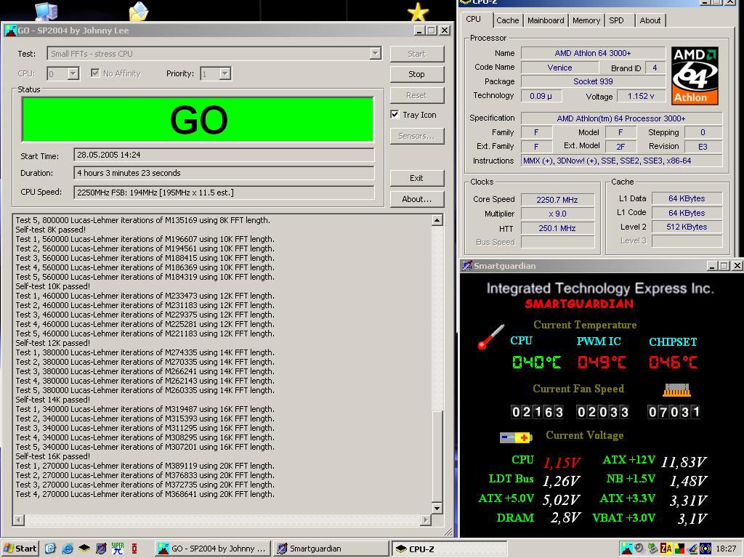Click the log line mentioning M368641

click(145, 494)
